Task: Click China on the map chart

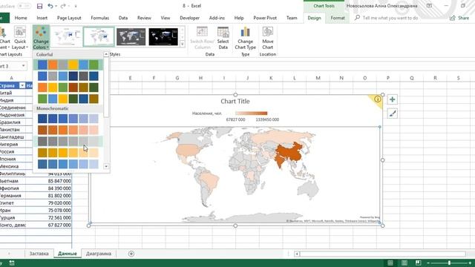Action: click(x=289, y=153)
